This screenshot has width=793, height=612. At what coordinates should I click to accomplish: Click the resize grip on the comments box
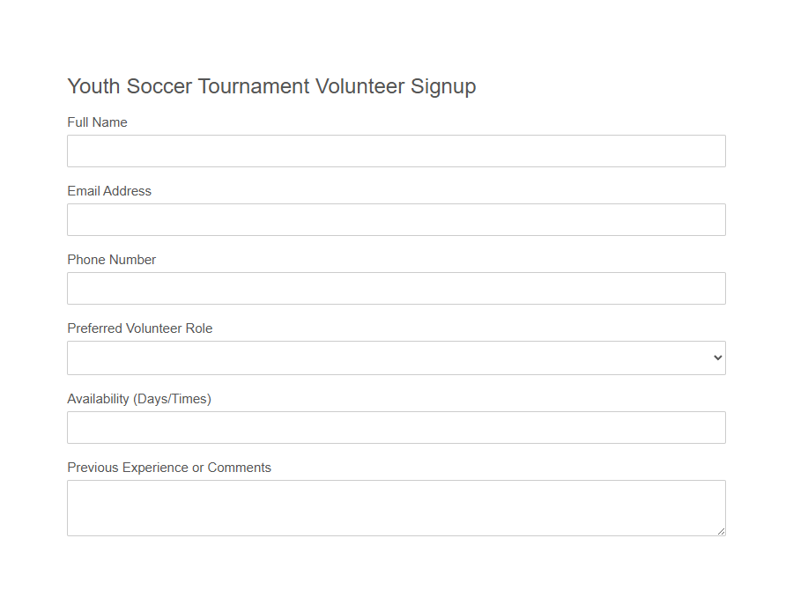coord(721,531)
